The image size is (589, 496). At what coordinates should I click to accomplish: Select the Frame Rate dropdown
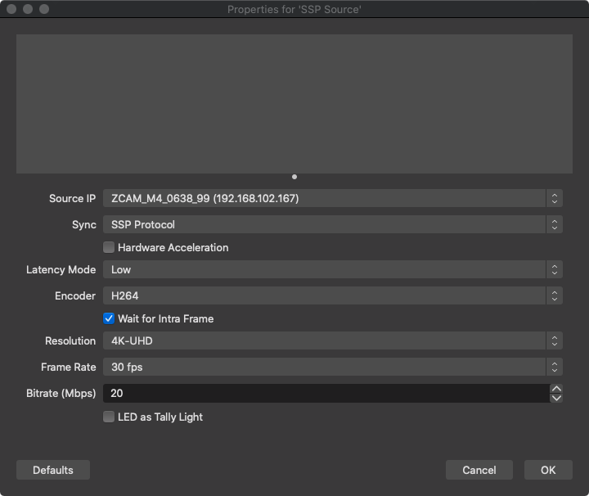point(331,367)
